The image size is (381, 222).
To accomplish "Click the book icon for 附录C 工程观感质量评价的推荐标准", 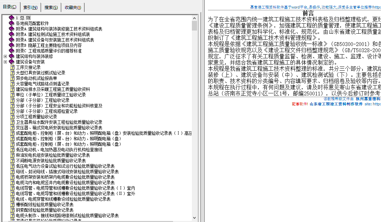I will pyautogui.click(x=12, y=51).
